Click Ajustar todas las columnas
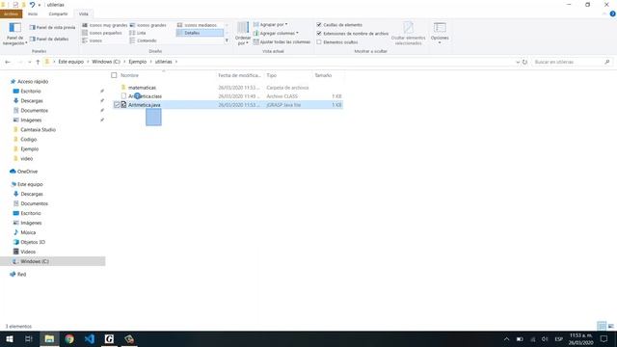 (x=282, y=41)
